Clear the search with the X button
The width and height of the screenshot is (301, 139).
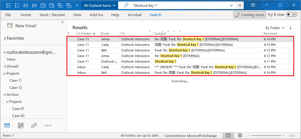pos(240,5)
